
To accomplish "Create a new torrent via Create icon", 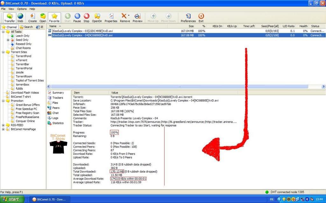I will pos(32,18).
